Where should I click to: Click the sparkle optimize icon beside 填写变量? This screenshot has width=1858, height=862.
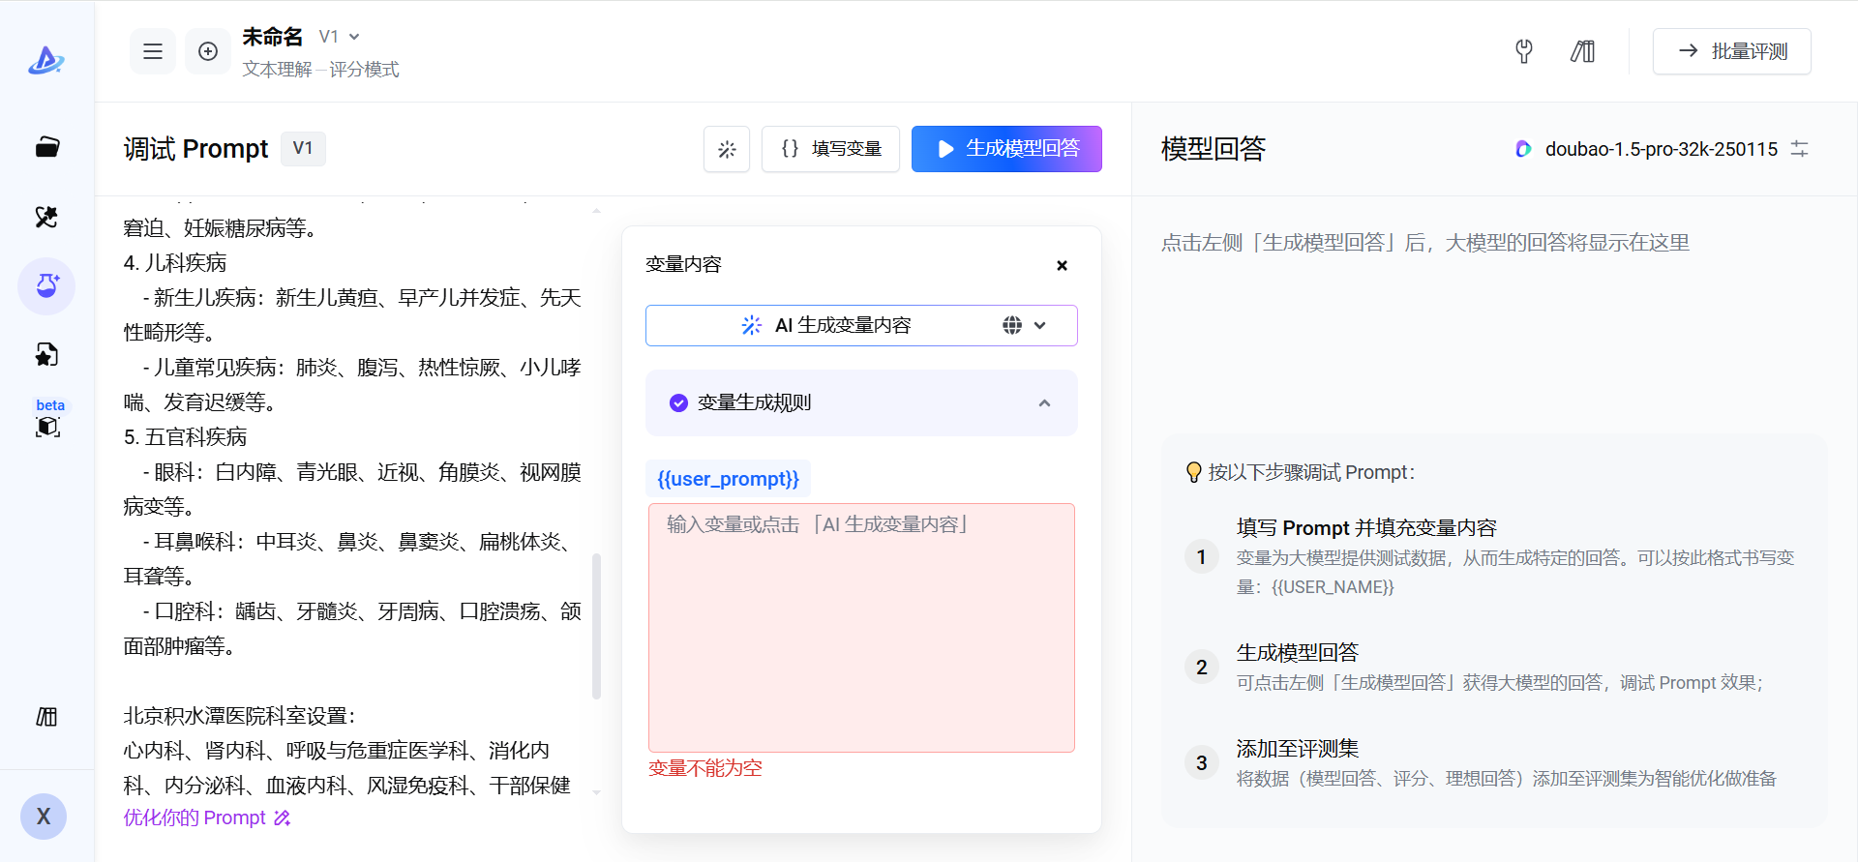pyautogui.click(x=727, y=149)
